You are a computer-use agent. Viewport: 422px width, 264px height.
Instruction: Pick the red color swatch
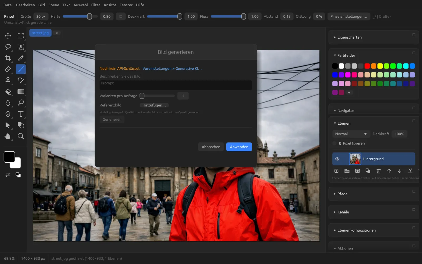coord(367,66)
